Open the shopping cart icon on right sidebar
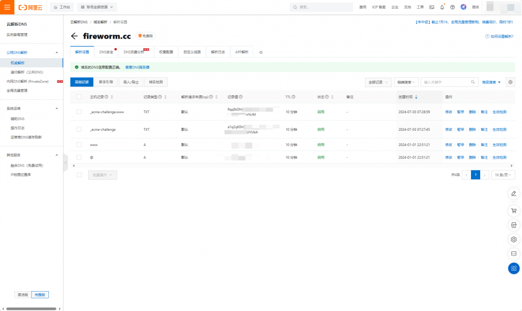 point(514,210)
